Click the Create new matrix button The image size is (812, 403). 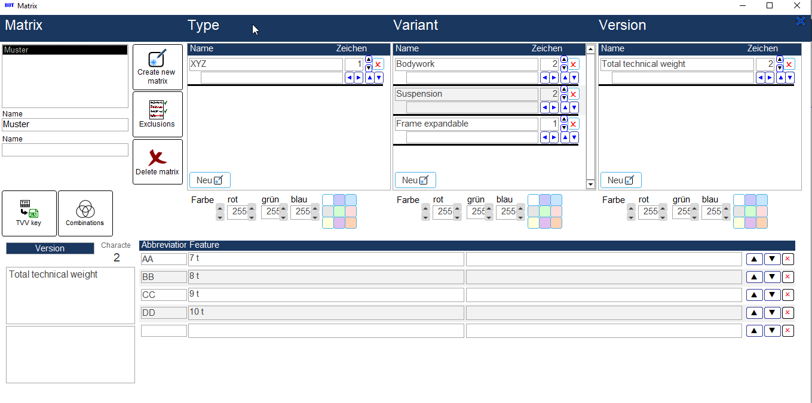click(157, 67)
